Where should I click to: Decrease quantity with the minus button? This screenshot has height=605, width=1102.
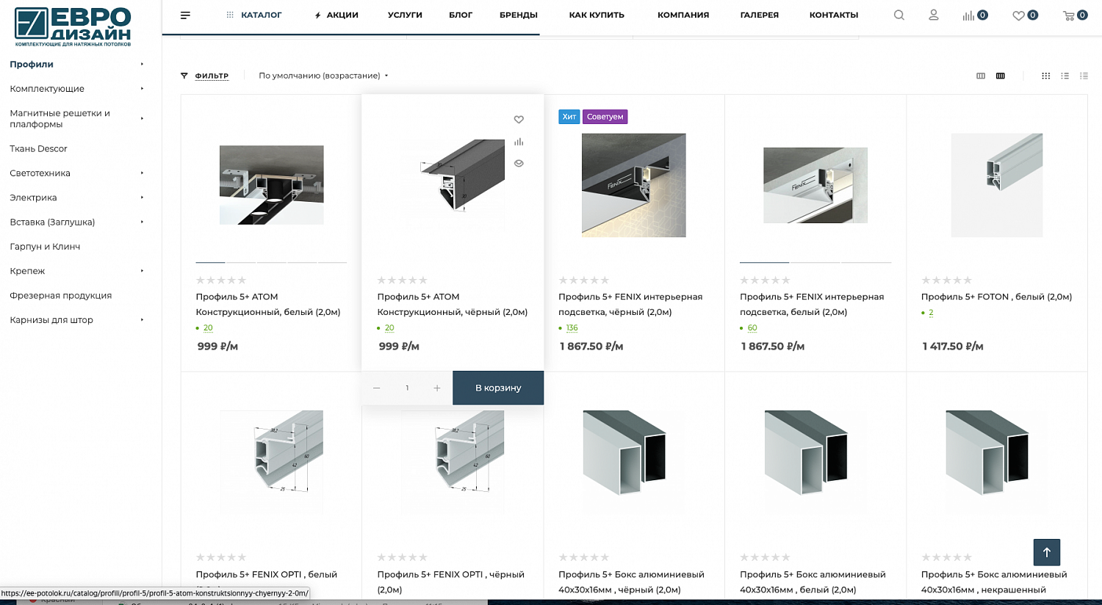coord(376,388)
